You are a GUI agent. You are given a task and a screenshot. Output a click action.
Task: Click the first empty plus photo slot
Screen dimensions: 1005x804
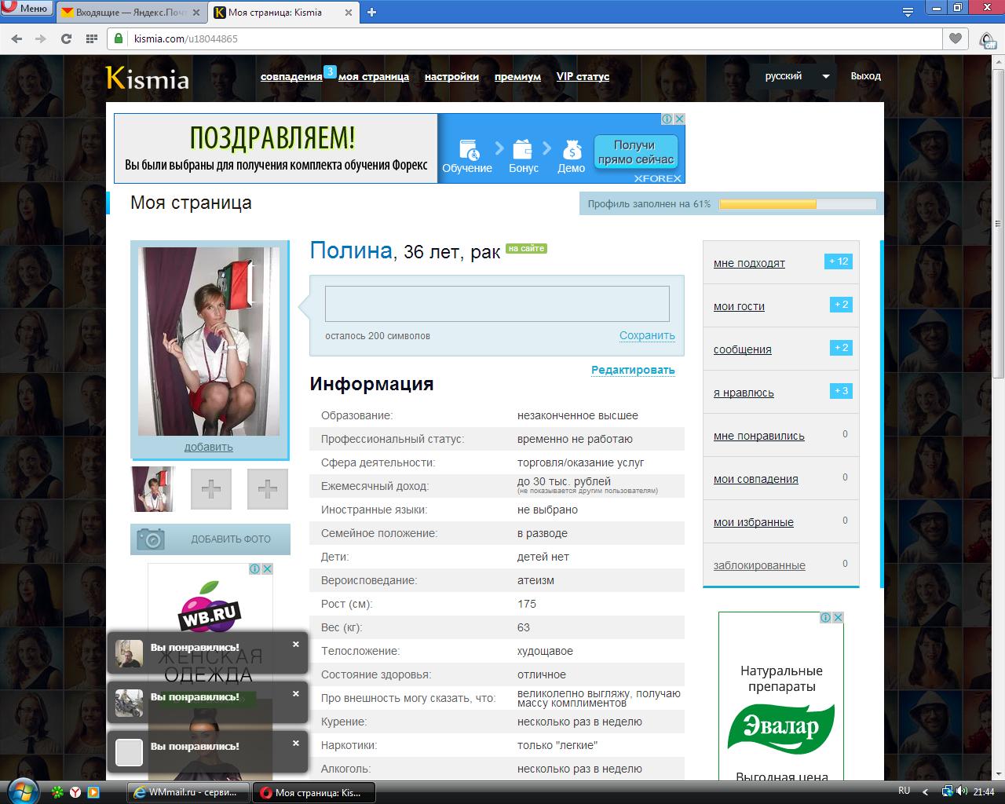click(x=211, y=489)
